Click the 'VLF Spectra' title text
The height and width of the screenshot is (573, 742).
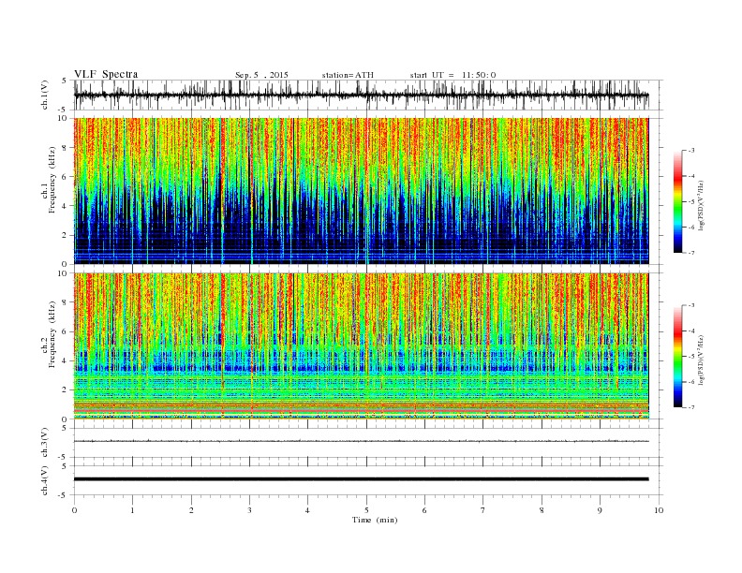(106, 74)
